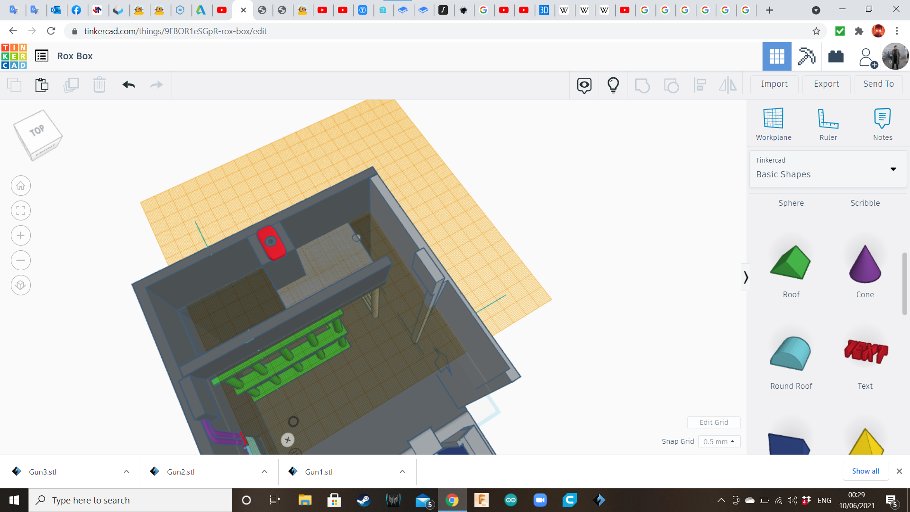Open the Notes tool
Image resolution: width=910 pixels, height=512 pixels.
[x=882, y=119]
